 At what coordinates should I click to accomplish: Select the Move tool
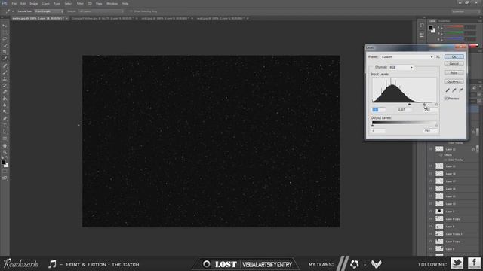[5, 26]
